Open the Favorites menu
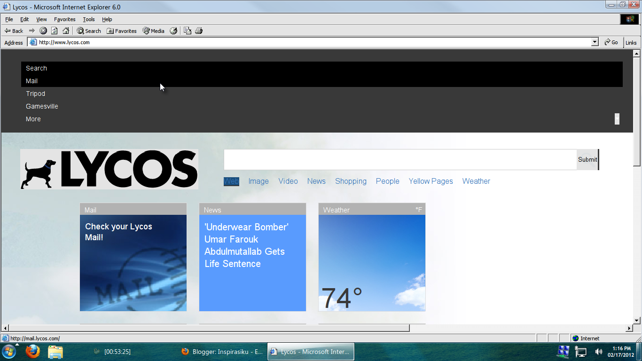 64,19
